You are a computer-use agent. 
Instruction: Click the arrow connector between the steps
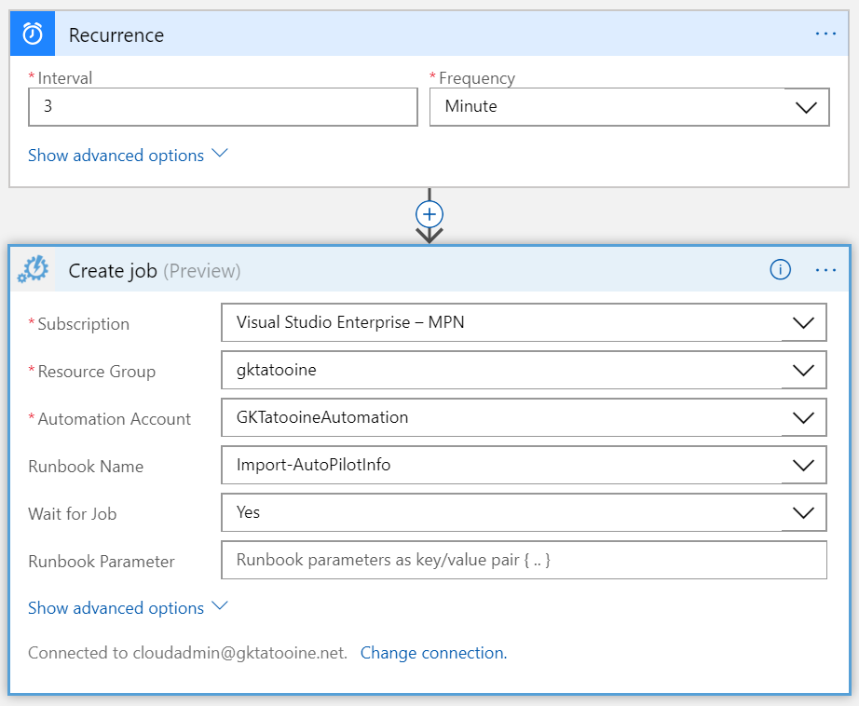point(429,235)
